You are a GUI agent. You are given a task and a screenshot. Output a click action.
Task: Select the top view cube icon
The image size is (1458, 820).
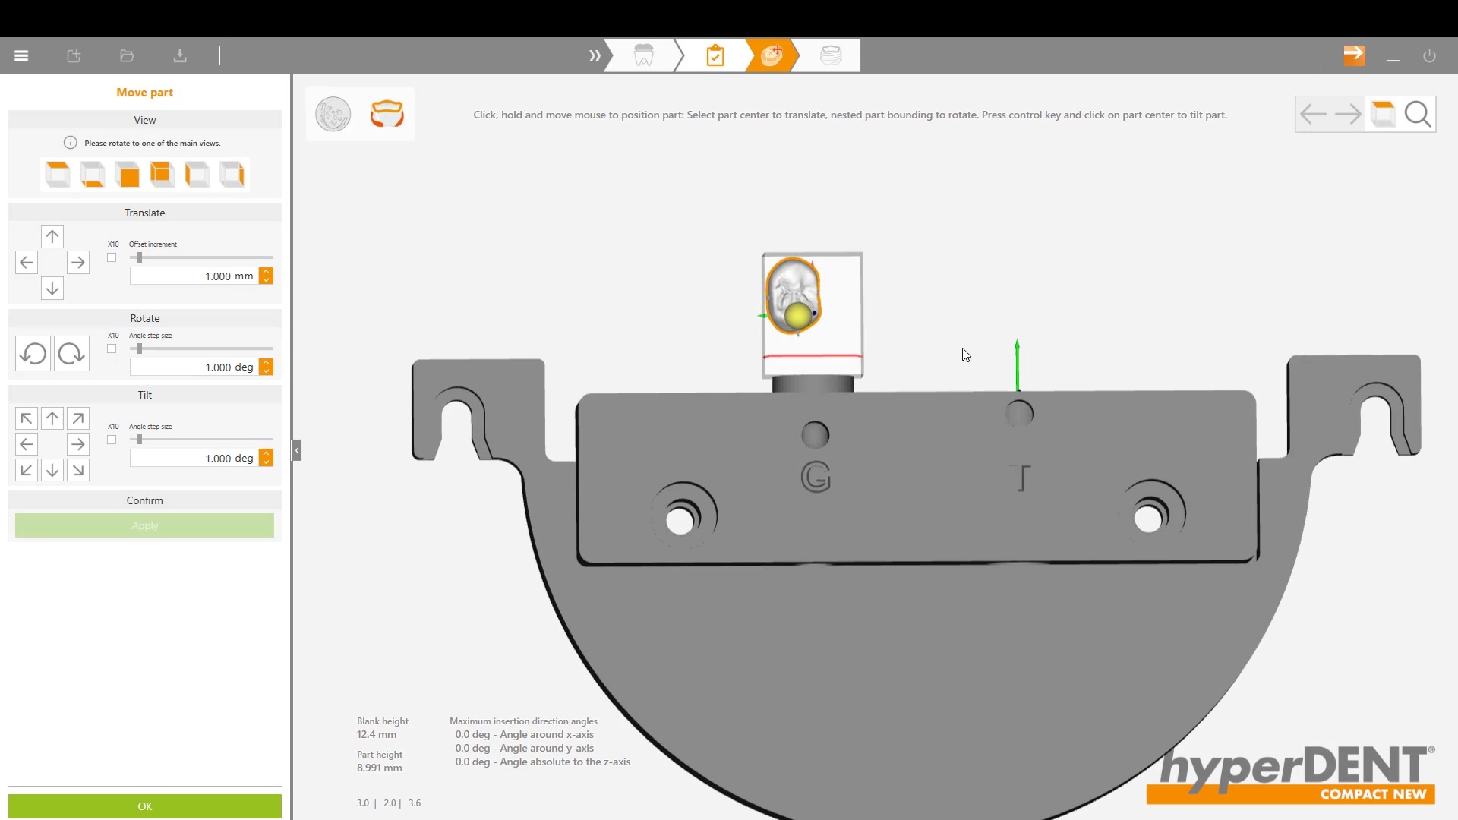click(58, 175)
